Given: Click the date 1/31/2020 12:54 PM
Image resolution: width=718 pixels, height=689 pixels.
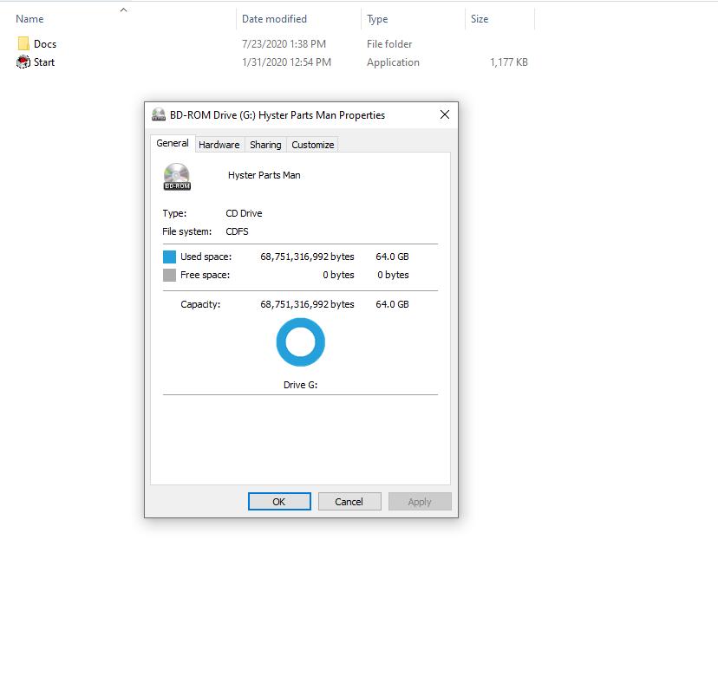Looking at the screenshot, I should coord(286,62).
